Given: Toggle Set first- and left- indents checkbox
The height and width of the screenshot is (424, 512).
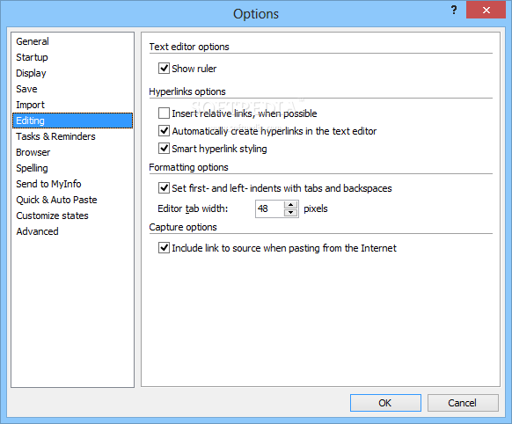Looking at the screenshot, I should [164, 188].
